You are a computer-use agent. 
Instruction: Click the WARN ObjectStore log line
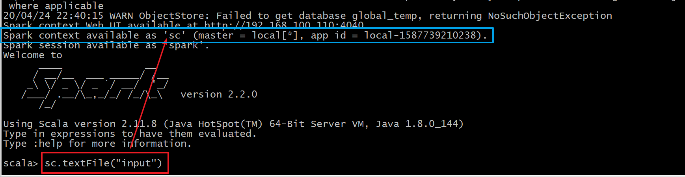[x=307, y=16]
